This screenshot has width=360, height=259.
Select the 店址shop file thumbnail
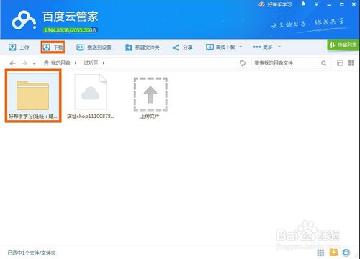pyautogui.click(x=91, y=96)
